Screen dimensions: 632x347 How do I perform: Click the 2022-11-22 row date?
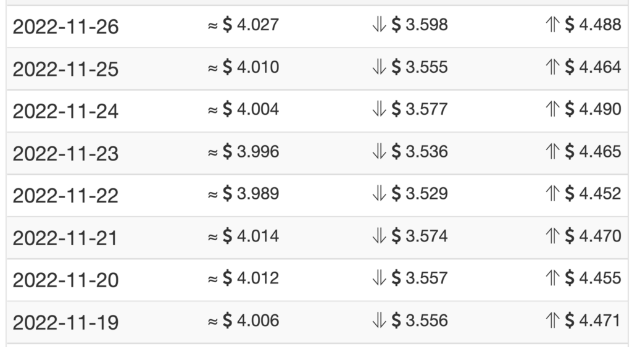pos(65,196)
